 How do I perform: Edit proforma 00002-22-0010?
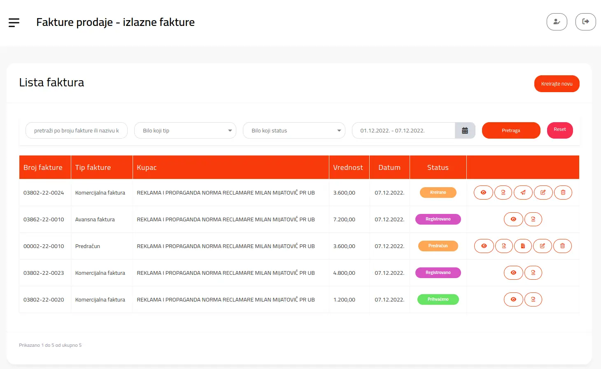[543, 246]
